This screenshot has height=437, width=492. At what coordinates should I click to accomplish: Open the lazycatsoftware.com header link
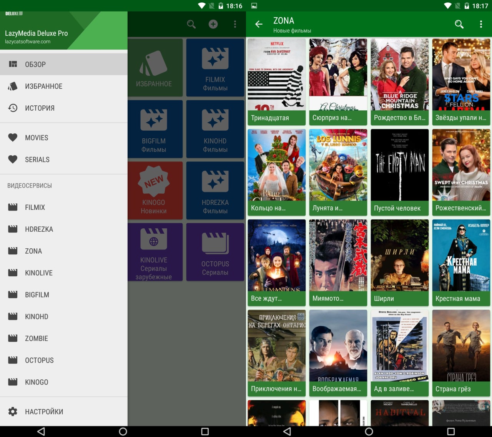pos(28,42)
